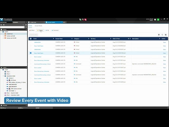Image resolution: width=169 pixels, height=127 pixels.
Task: Click the home icon in Personal panel
Action: pyautogui.click(x=1, y=105)
